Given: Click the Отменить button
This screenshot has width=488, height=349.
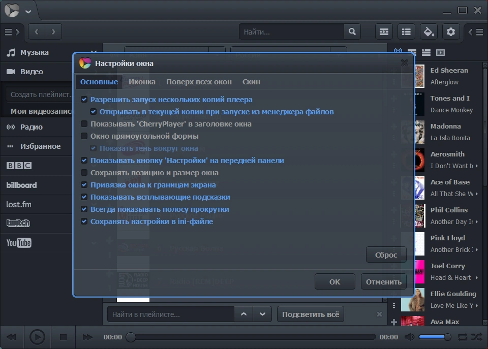Looking at the screenshot, I should (x=383, y=282).
